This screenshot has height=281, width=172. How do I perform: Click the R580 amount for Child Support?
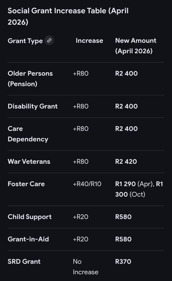point(123,217)
